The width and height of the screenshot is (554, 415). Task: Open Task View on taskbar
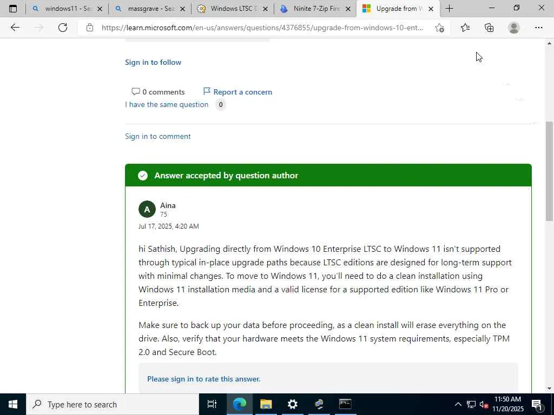click(x=212, y=404)
